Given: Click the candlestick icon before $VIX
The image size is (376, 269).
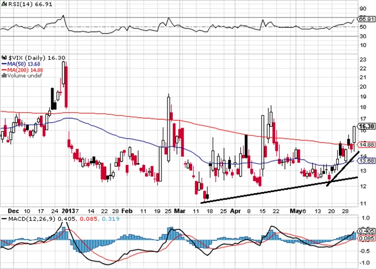Looking at the screenshot, I should coord(4,58).
